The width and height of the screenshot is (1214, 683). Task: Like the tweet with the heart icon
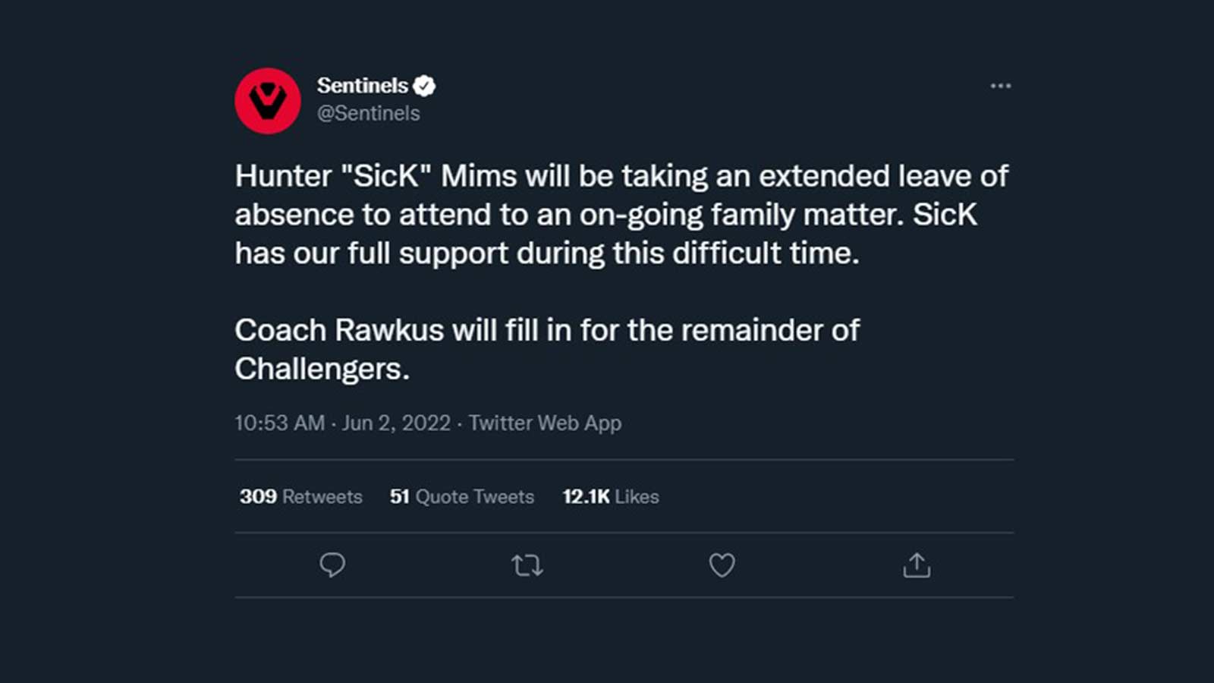click(x=722, y=565)
